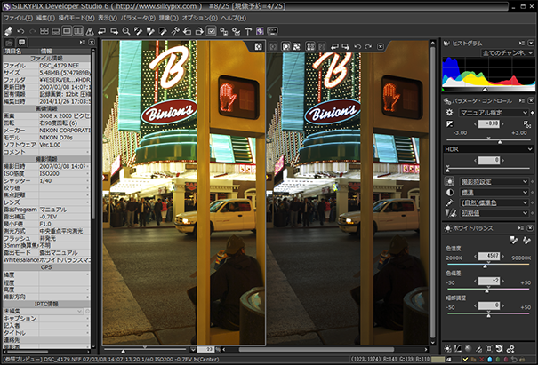
Task: Show next image in comparison toolbar
Action: click(x=346, y=46)
